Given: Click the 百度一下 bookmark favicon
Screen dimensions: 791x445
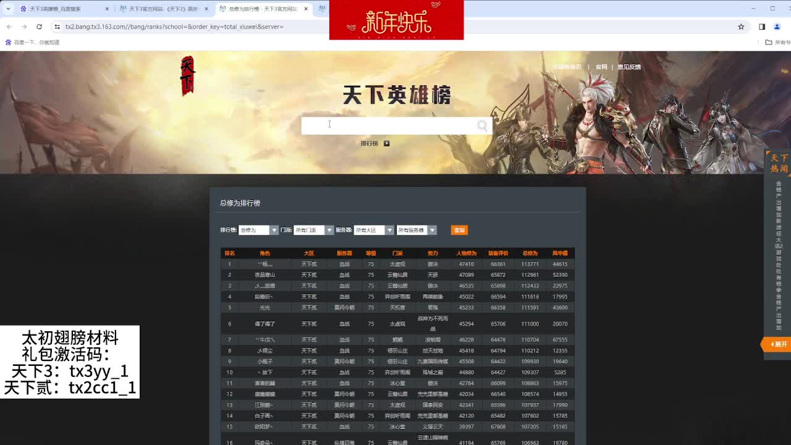Looking at the screenshot, I should 8,42.
